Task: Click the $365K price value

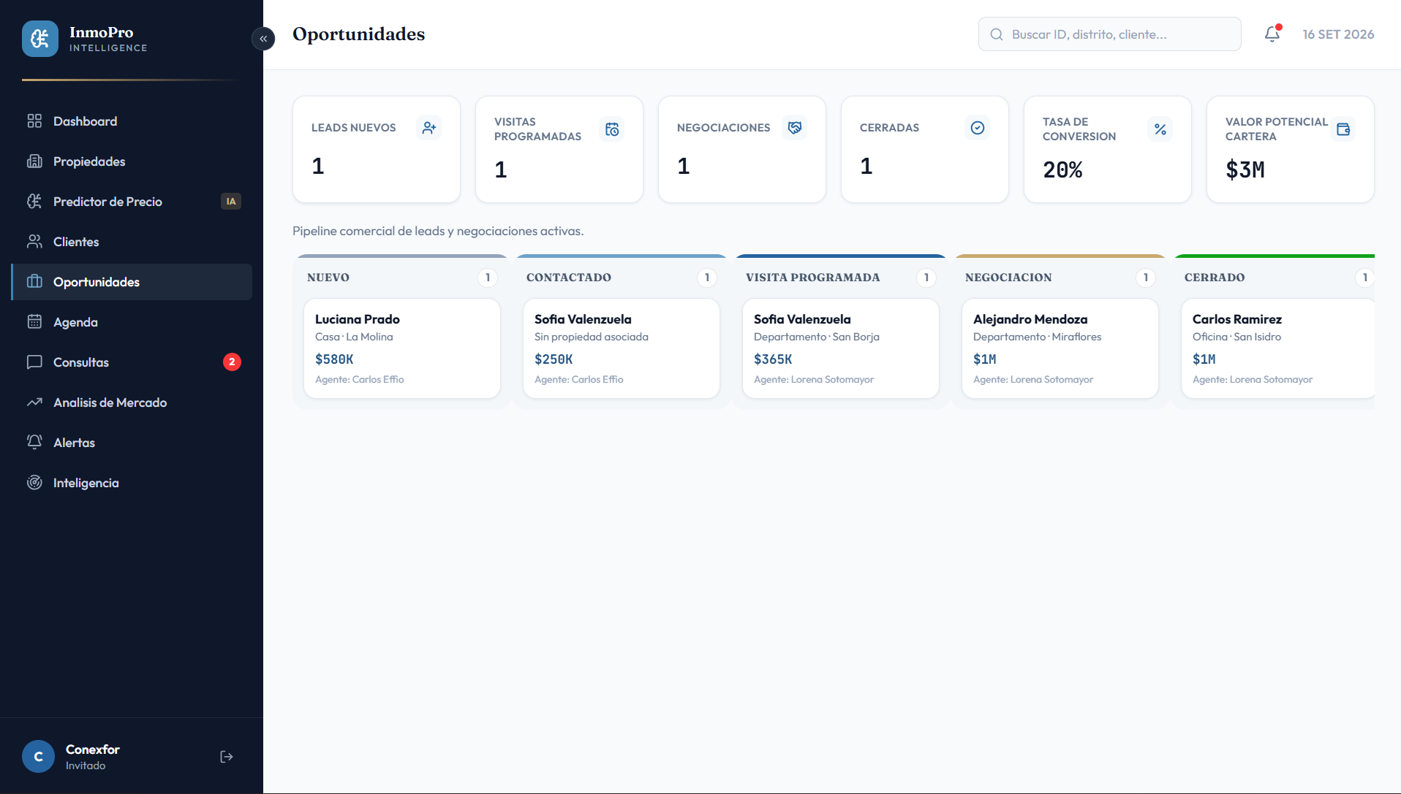Action: point(773,359)
